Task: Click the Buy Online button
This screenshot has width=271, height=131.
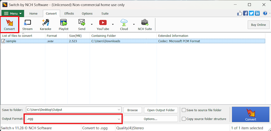Action: [x=259, y=25]
